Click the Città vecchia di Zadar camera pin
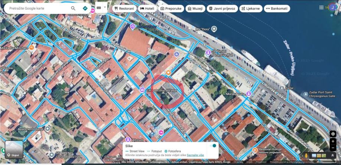The image size is (341, 165). 142,90
